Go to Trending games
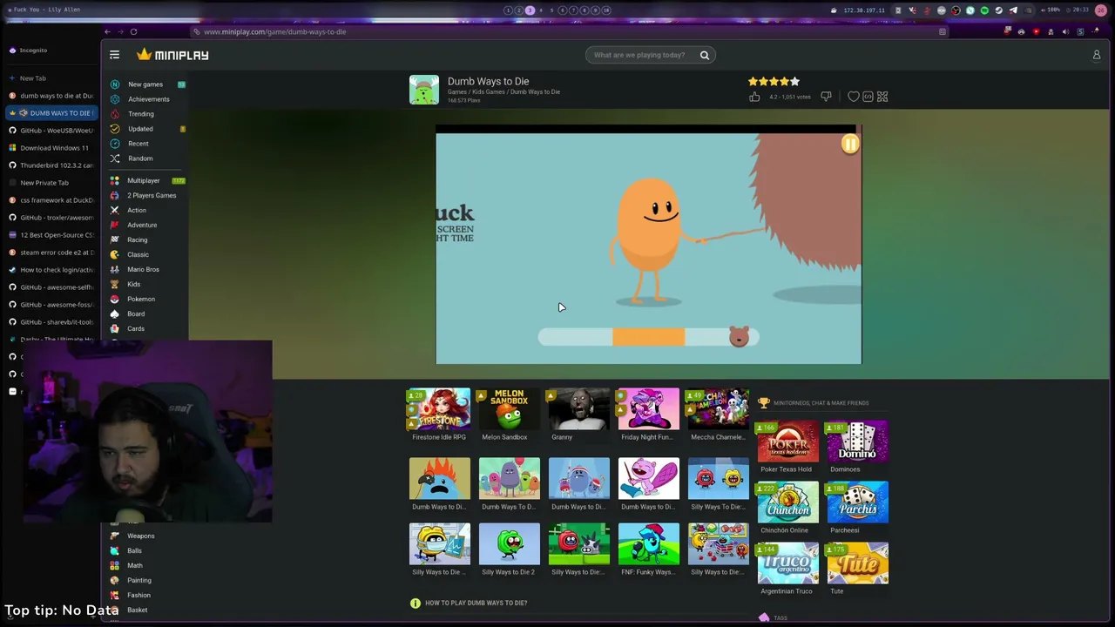The height and width of the screenshot is (627, 1115). coord(141,114)
